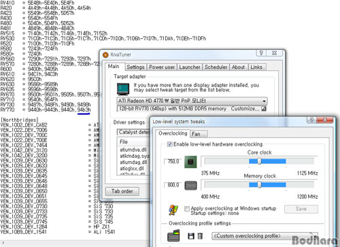Delete overclocking profile with trash icon
340x247 pixels.
tap(200, 236)
